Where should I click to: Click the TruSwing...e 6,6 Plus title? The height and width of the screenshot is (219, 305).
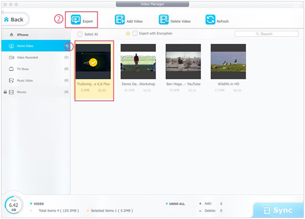tap(93, 84)
